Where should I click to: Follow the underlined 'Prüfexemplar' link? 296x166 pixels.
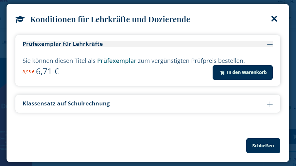click(x=116, y=61)
